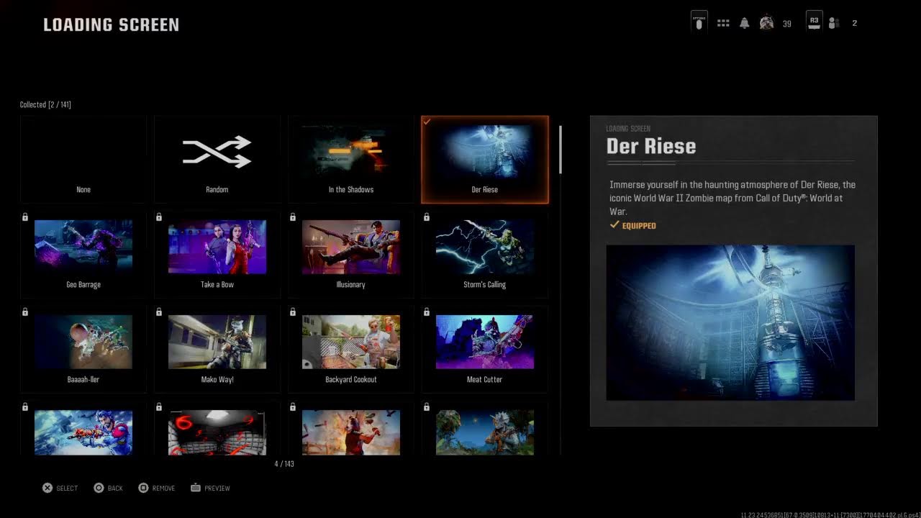Click the friends count number 2
The height and width of the screenshot is (518, 921).
tap(855, 24)
